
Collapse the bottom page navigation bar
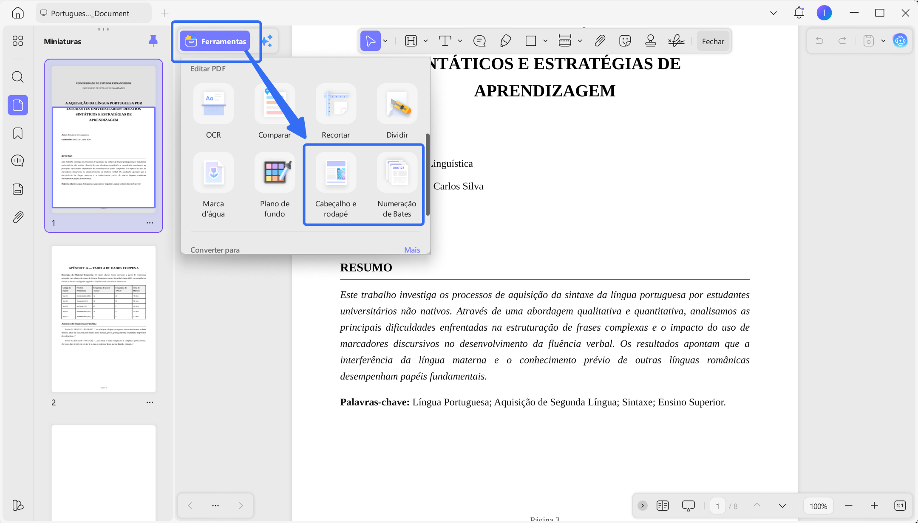[x=643, y=506]
